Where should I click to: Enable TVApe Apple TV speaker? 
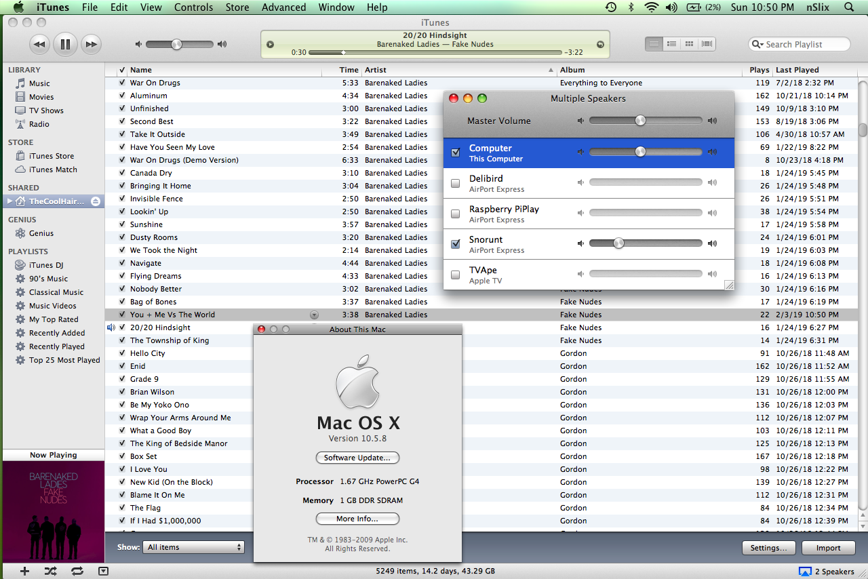tap(456, 275)
